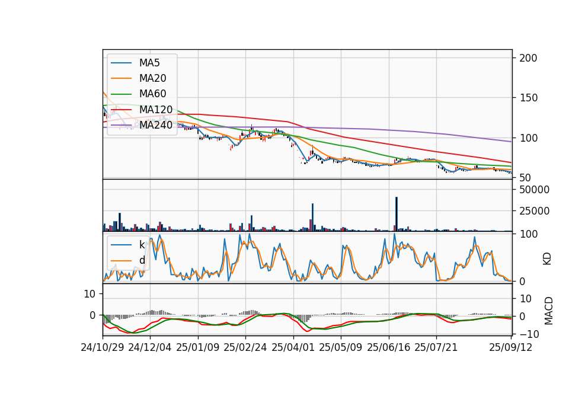The image size is (569, 409).
Task: Click the MA20 legend label
Action: point(152,78)
